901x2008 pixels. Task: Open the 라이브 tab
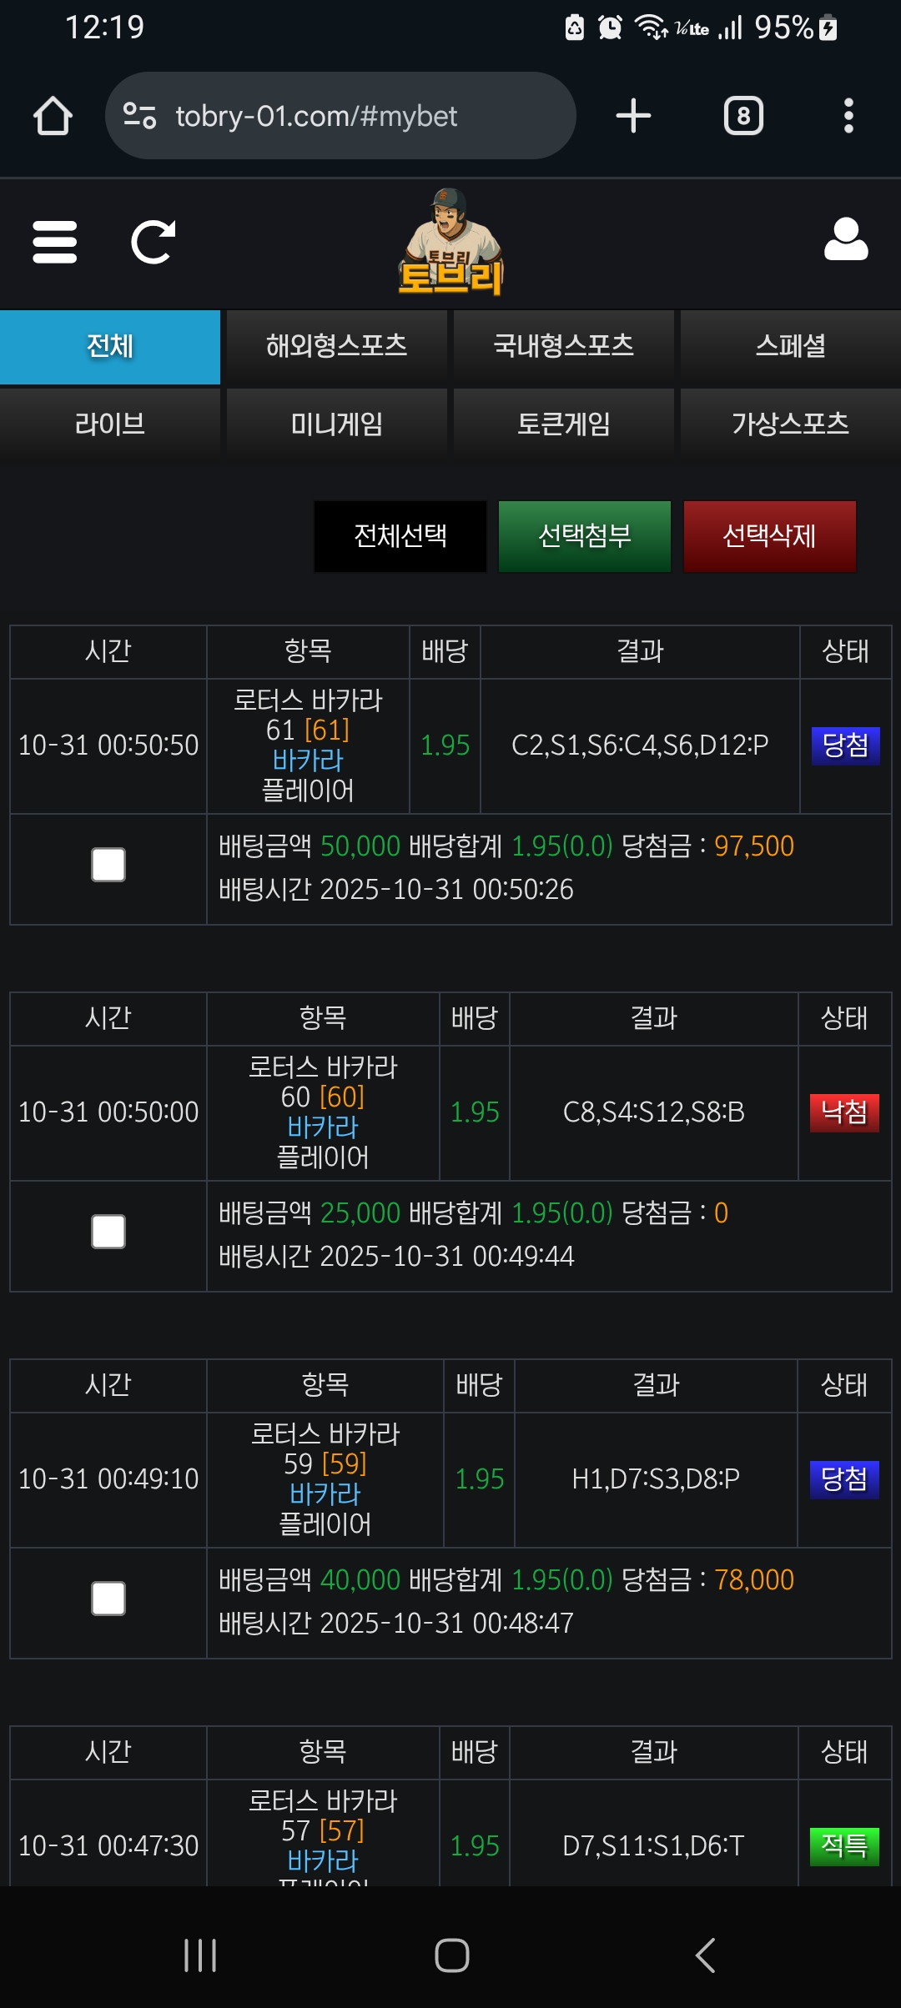(110, 424)
